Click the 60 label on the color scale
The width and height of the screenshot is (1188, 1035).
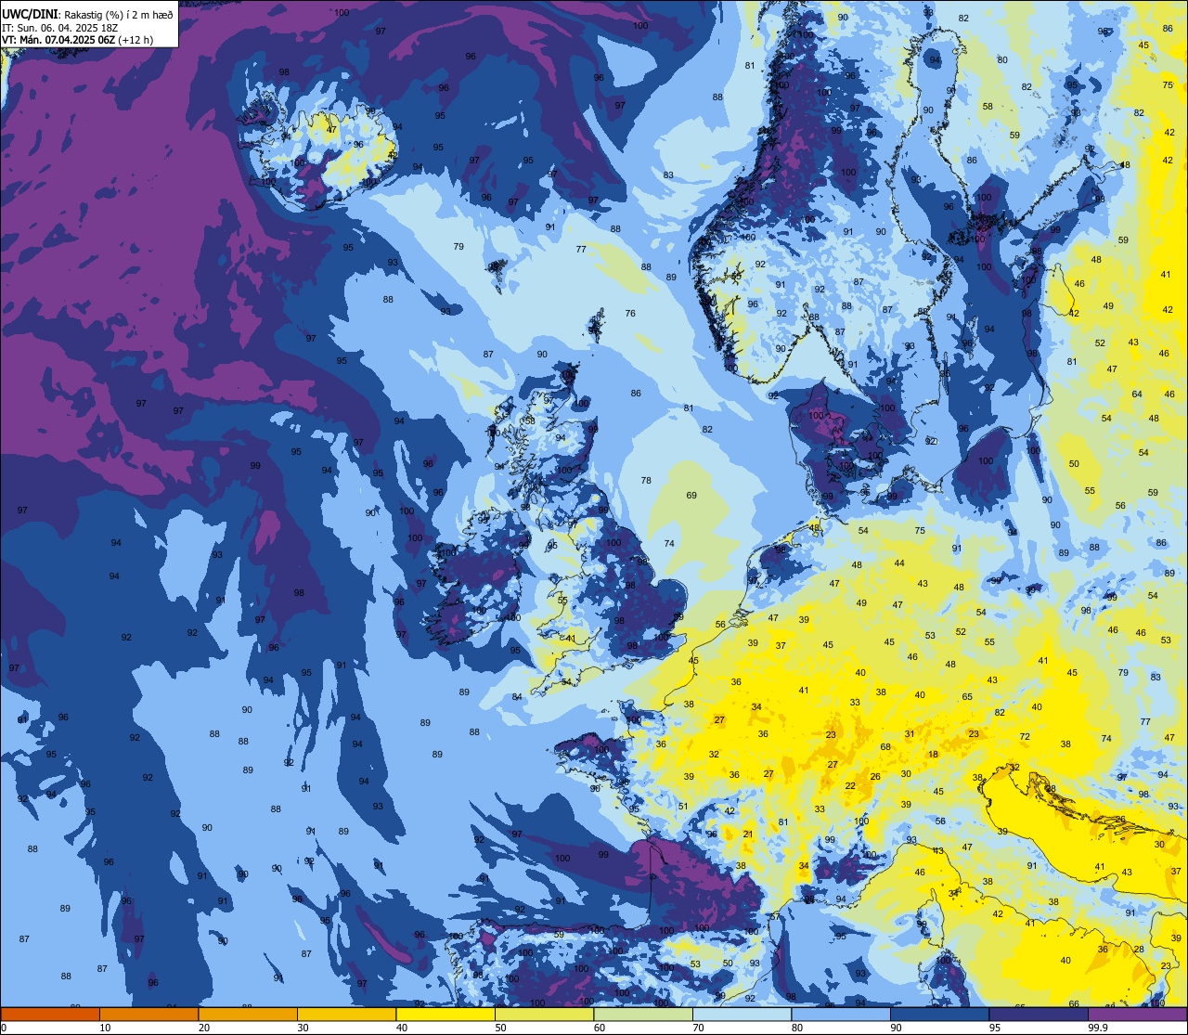600,1028
